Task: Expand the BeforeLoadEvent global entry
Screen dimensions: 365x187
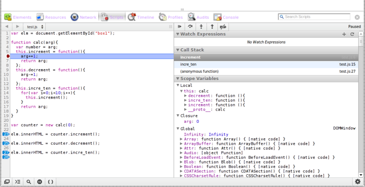Action: tap(182, 157)
